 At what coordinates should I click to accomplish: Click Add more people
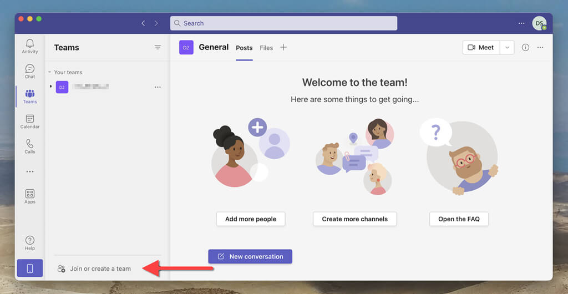(251, 219)
